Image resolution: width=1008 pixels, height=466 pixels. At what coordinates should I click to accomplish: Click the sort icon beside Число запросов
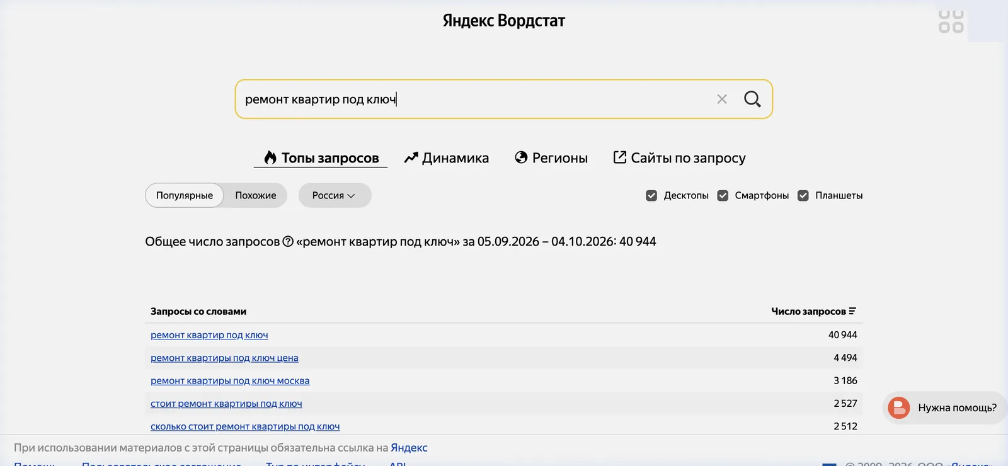852,311
